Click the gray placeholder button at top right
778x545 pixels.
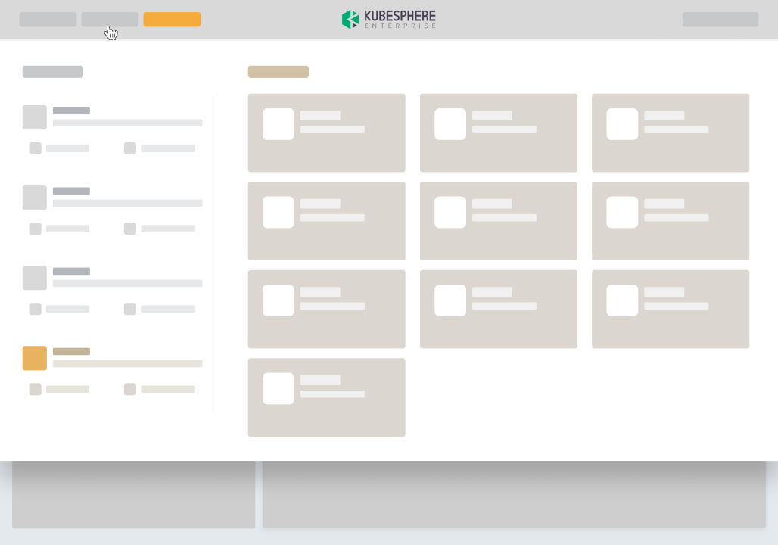720,20
